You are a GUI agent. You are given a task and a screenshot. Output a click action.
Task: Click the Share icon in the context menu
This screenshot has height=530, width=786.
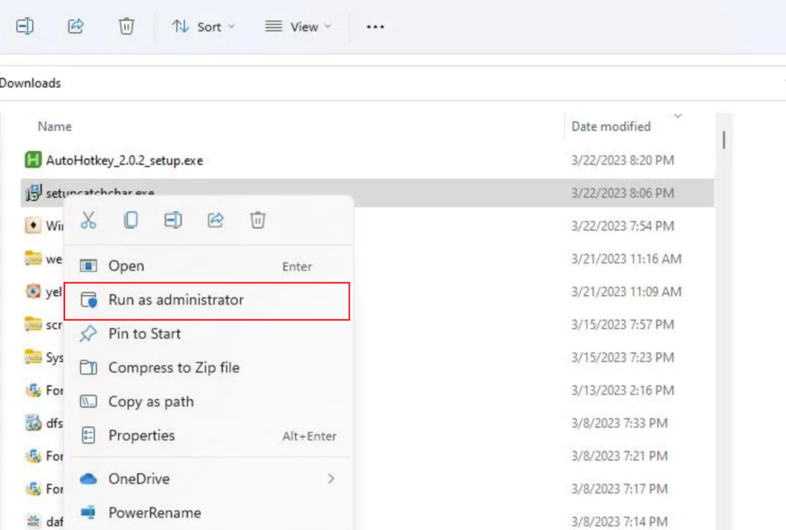click(x=215, y=220)
